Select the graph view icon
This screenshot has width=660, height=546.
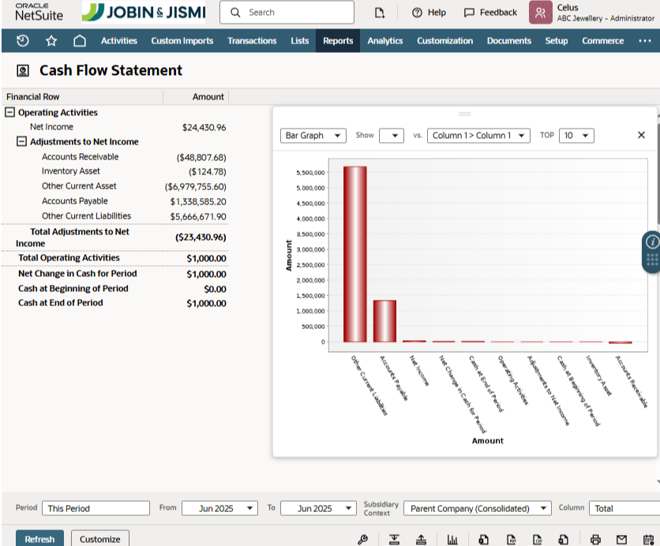[452, 537]
